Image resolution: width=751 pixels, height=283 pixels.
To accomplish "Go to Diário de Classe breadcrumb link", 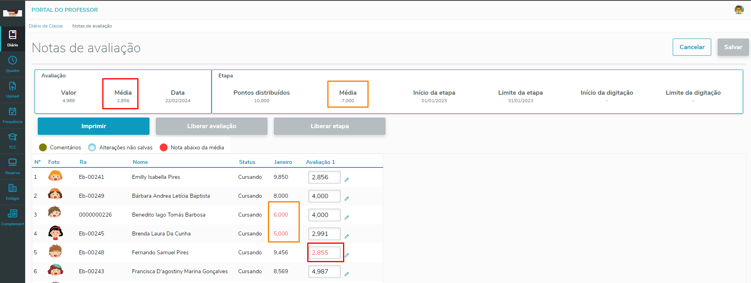I will tap(46, 26).
